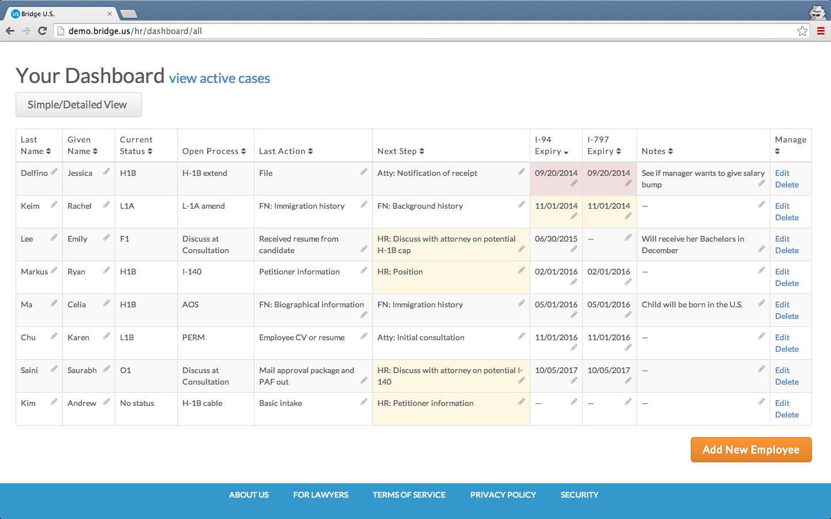The width and height of the screenshot is (831, 519).
Task: Toggle the Simple/Detailed View button
Action: (78, 105)
